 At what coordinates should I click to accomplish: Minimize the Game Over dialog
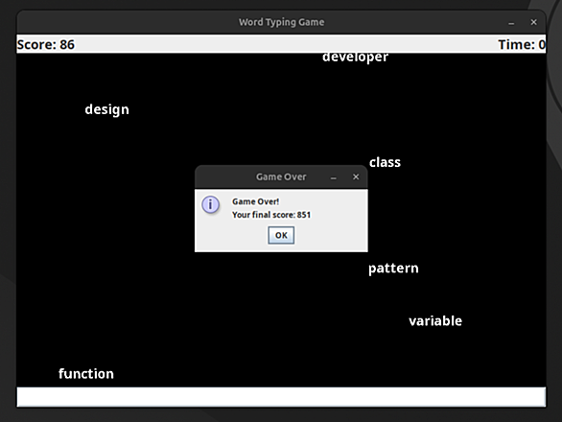[x=334, y=177]
